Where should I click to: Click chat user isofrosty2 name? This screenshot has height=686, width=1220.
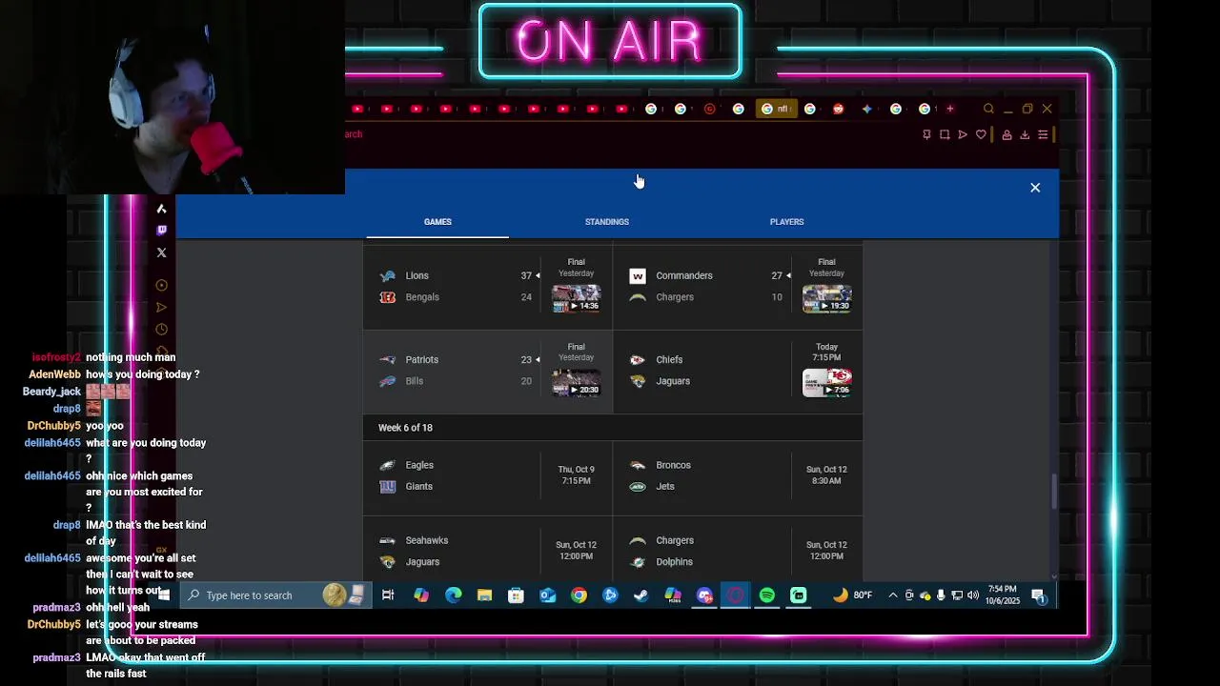56,357
